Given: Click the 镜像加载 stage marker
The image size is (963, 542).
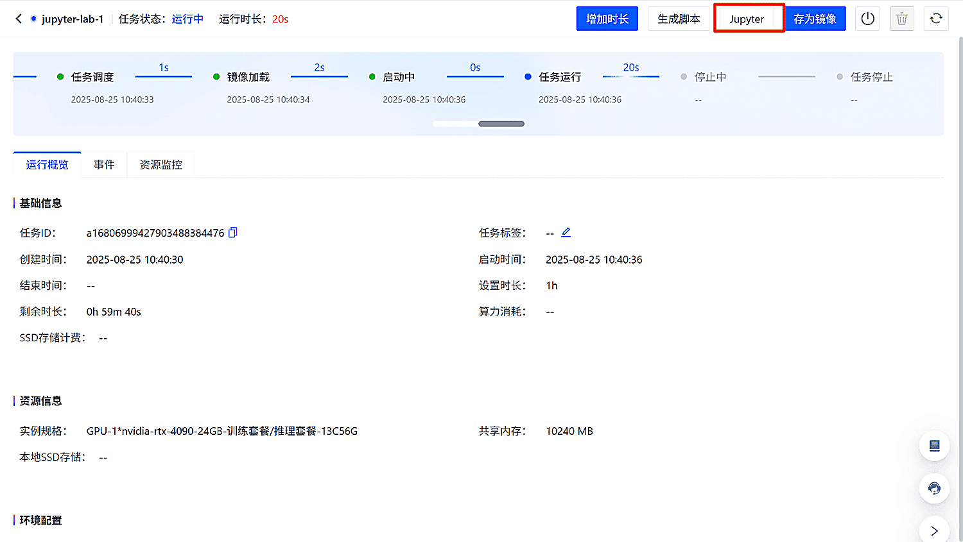Looking at the screenshot, I should 216,77.
